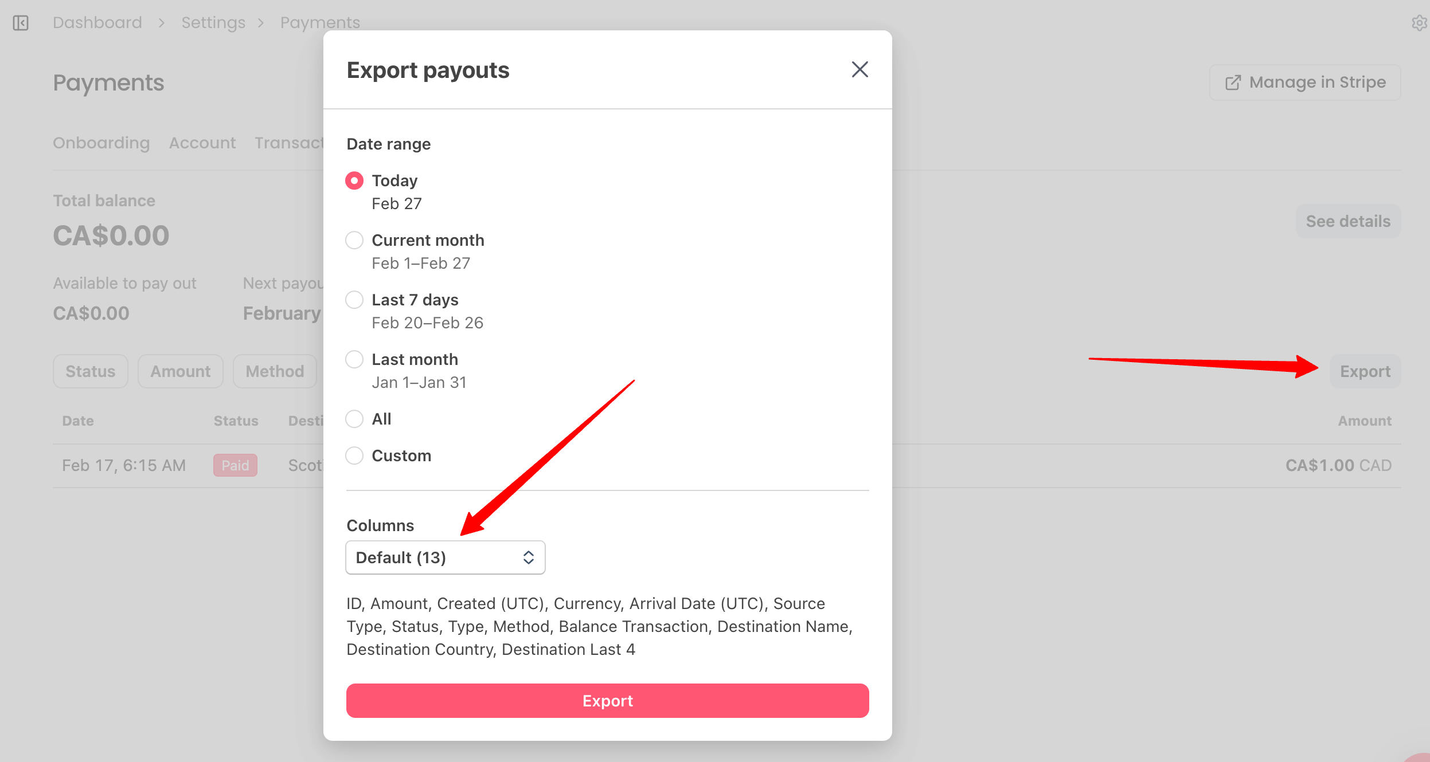Viewport: 1430px width, 762px height.
Task: Collapse the sidebar panel icon
Action: point(21,23)
